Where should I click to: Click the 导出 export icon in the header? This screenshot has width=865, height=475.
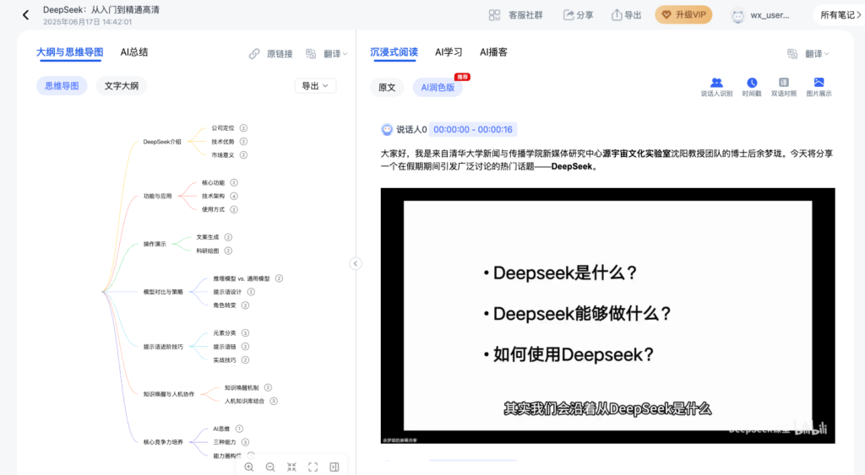click(616, 15)
